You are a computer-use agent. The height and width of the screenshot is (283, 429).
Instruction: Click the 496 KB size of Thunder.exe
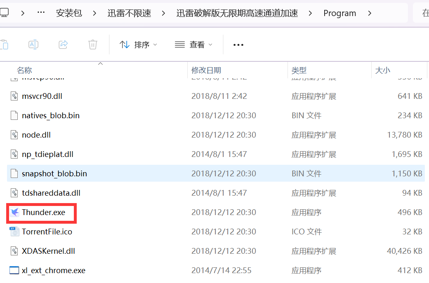pyautogui.click(x=410, y=212)
